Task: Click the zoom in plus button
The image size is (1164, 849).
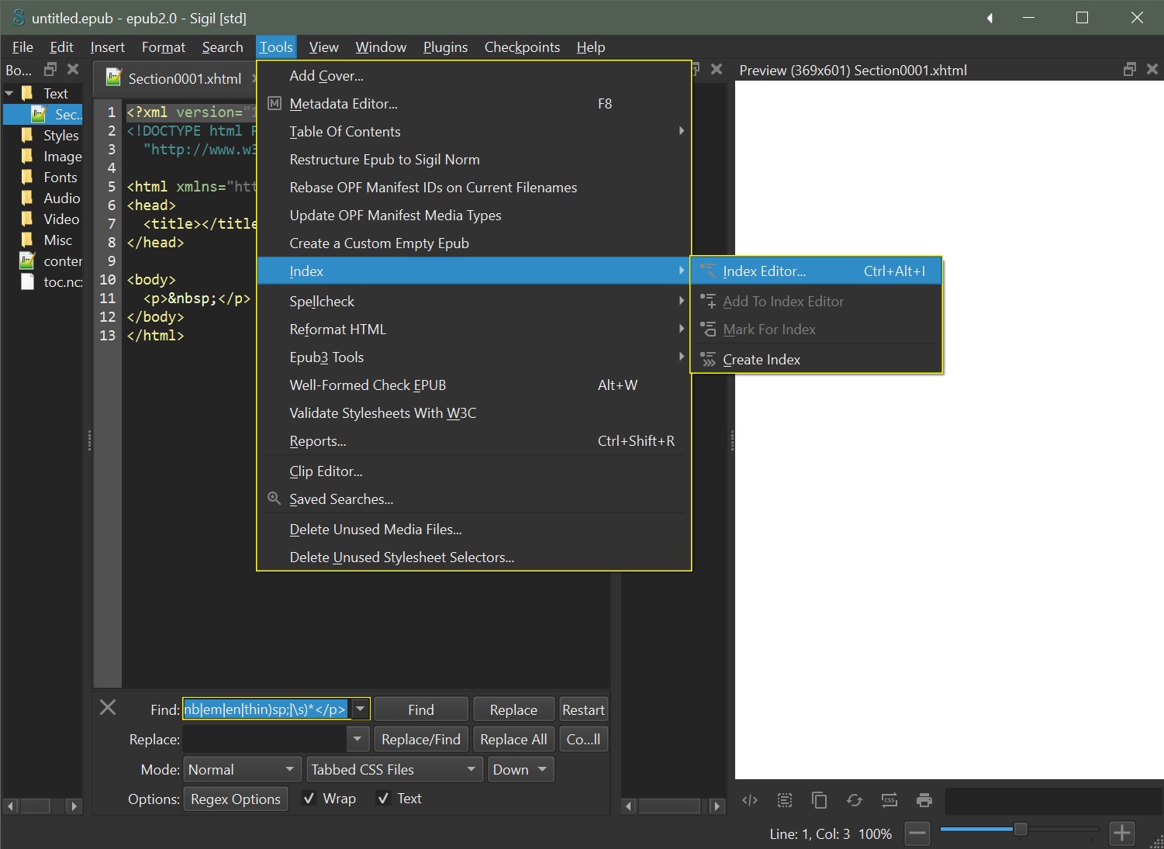Action: coord(1121,833)
